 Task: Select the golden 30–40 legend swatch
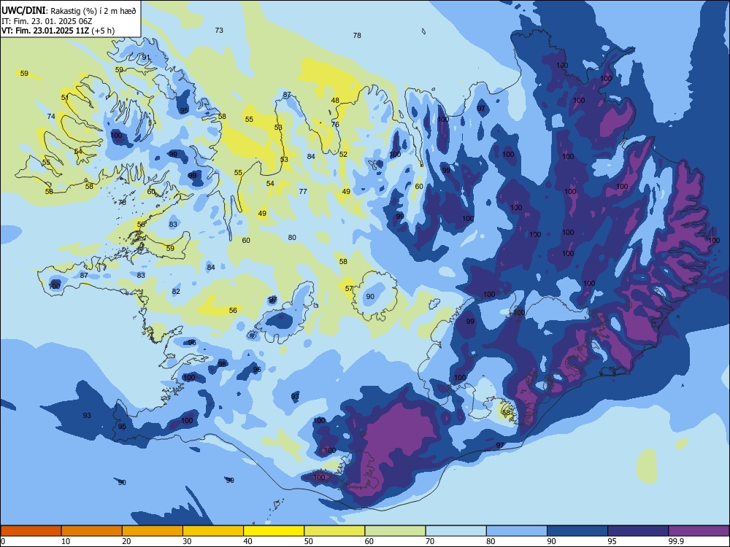pos(213,531)
